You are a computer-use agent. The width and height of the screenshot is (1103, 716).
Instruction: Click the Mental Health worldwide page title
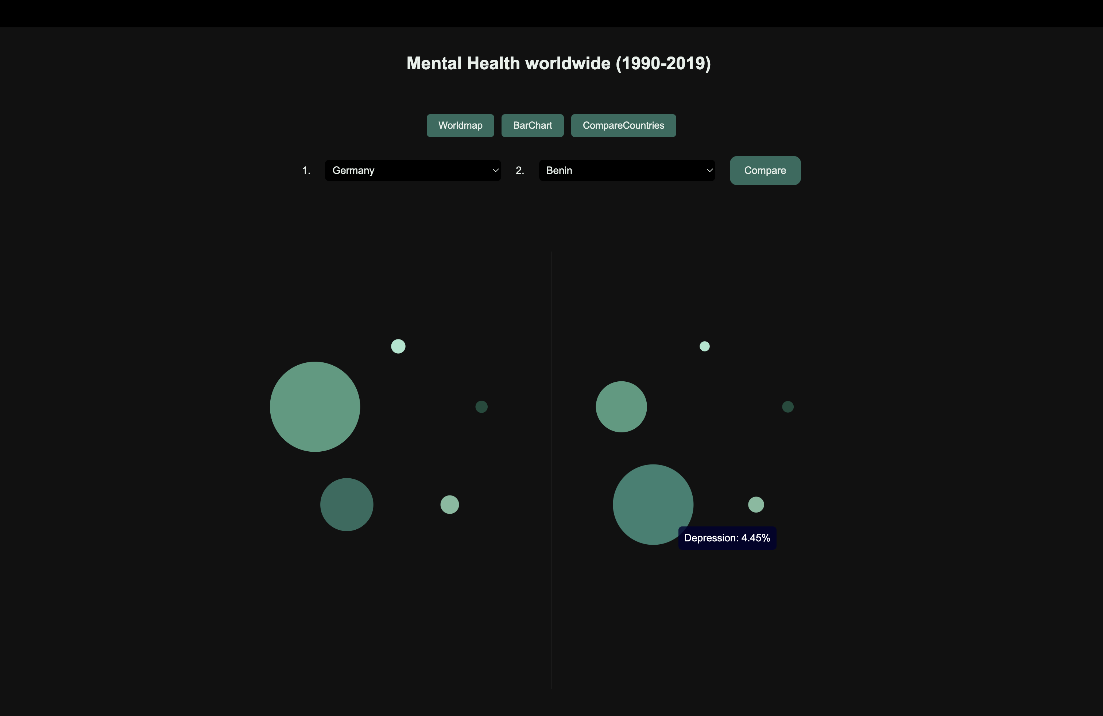(558, 63)
